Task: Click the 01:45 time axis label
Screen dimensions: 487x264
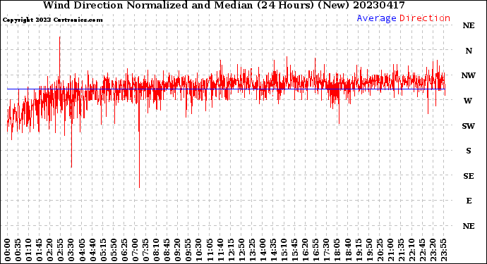Action: coord(40,250)
